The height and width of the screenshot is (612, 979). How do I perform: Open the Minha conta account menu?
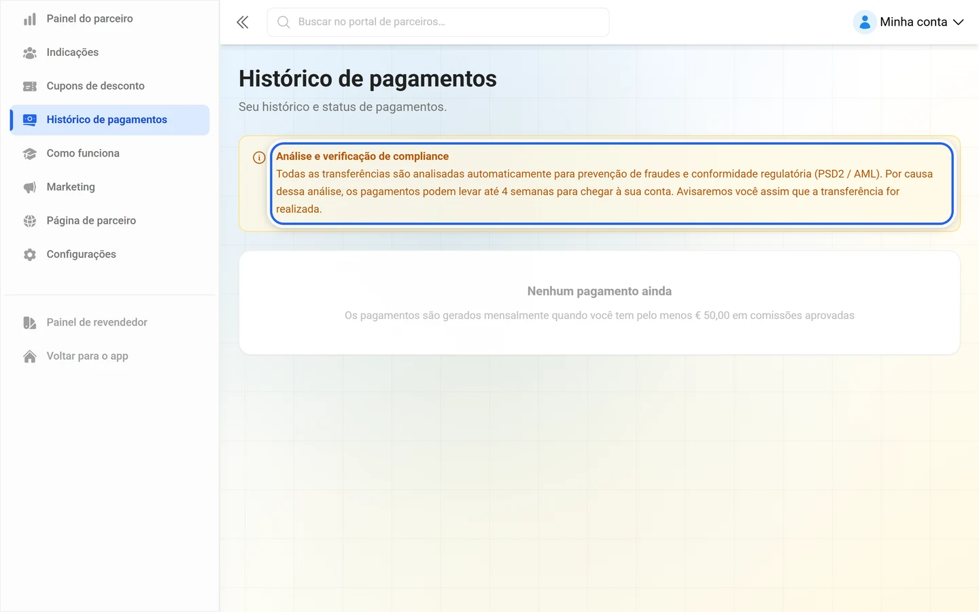point(909,22)
